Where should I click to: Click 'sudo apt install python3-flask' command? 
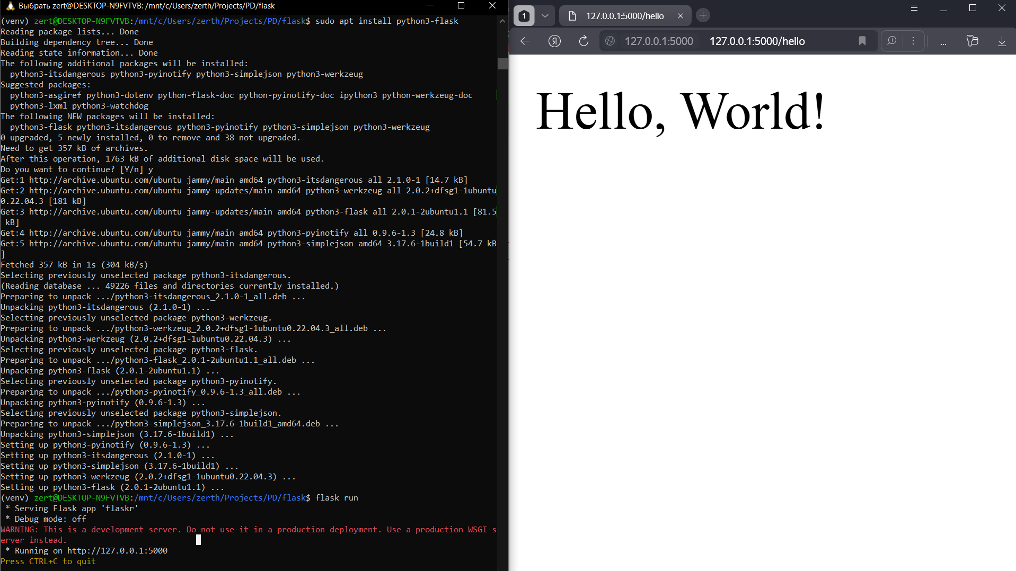387,21
